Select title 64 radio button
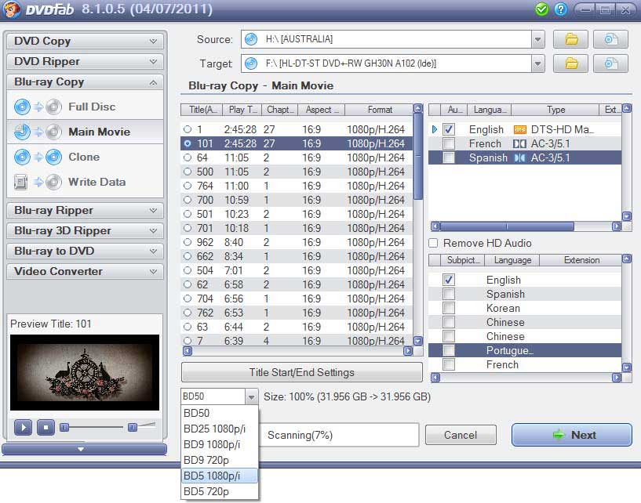 tap(188, 157)
